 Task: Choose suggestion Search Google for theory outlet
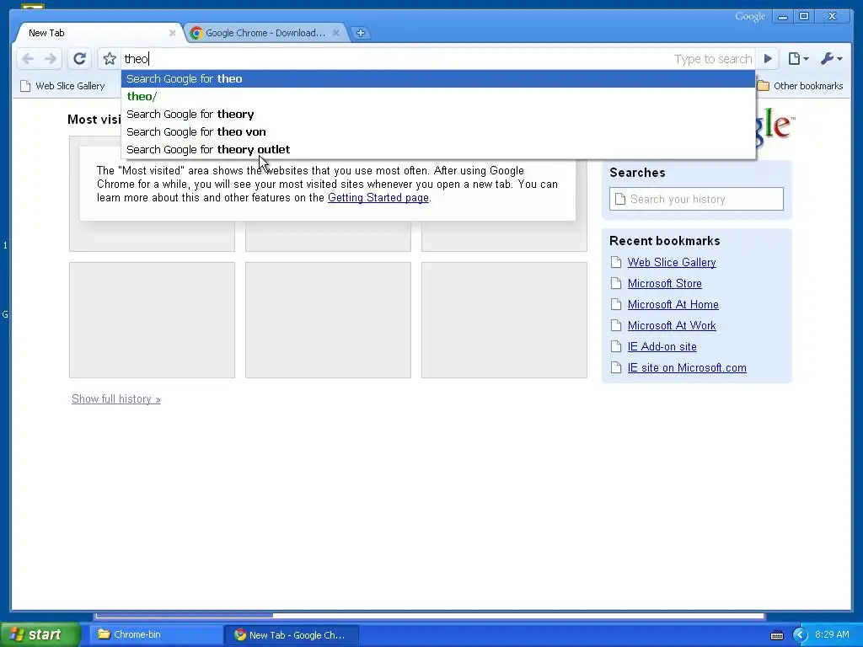[x=438, y=149]
